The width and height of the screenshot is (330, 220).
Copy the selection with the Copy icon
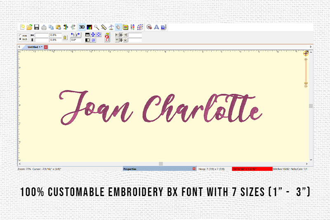pos(51,27)
